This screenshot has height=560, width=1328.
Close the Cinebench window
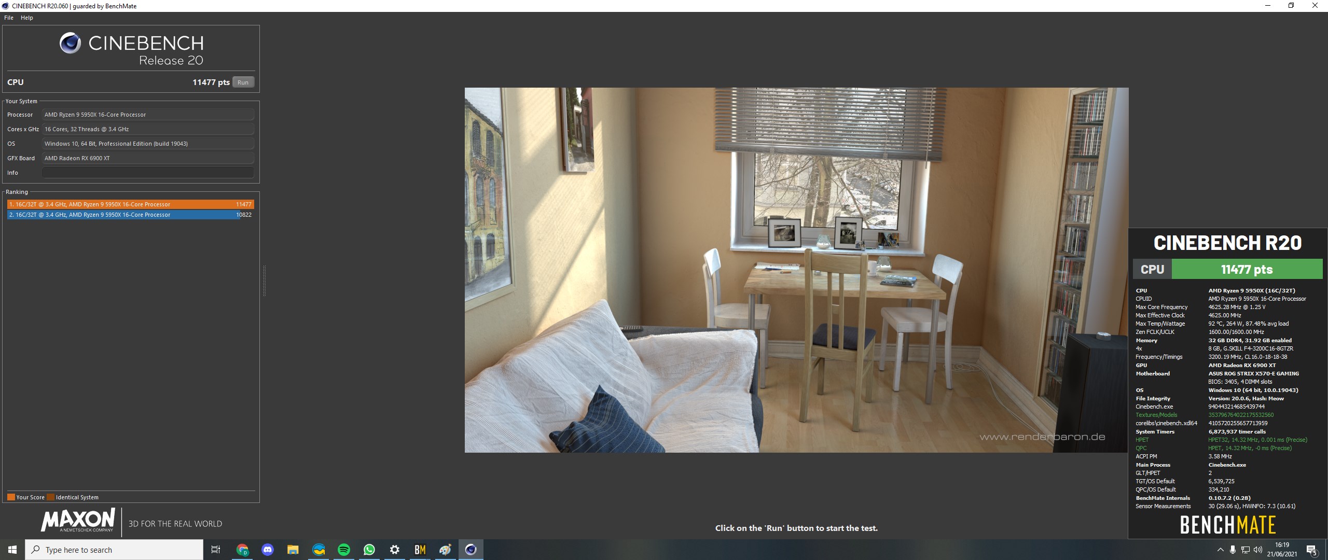pyautogui.click(x=1315, y=6)
